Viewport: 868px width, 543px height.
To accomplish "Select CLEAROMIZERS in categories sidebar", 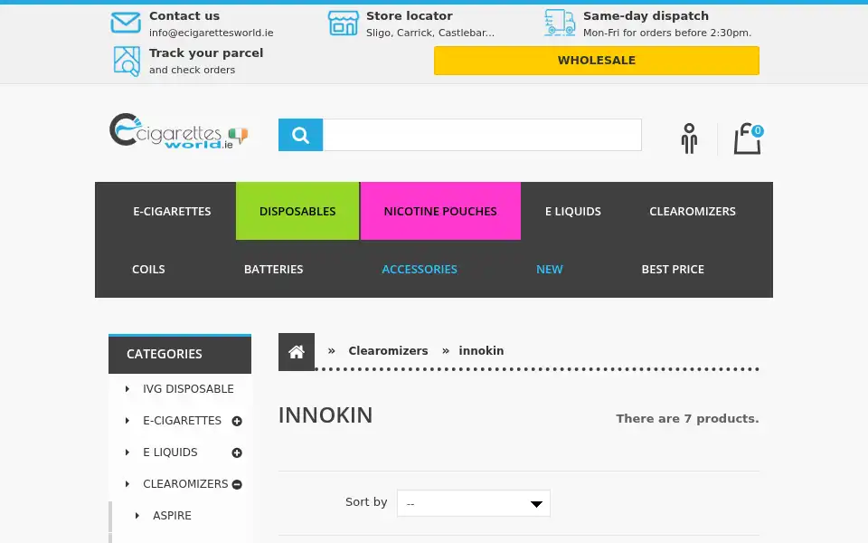I will 185,483.
